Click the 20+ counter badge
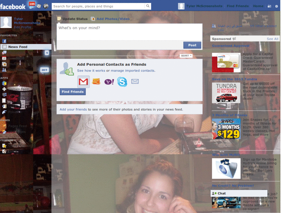 pyautogui.click(x=44, y=70)
